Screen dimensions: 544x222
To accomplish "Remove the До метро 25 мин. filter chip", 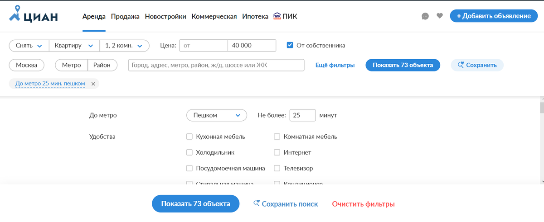I will pyautogui.click(x=93, y=84).
